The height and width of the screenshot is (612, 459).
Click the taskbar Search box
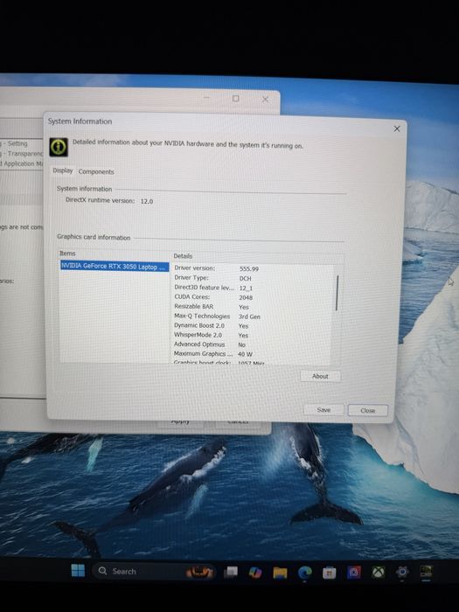pos(152,572)
